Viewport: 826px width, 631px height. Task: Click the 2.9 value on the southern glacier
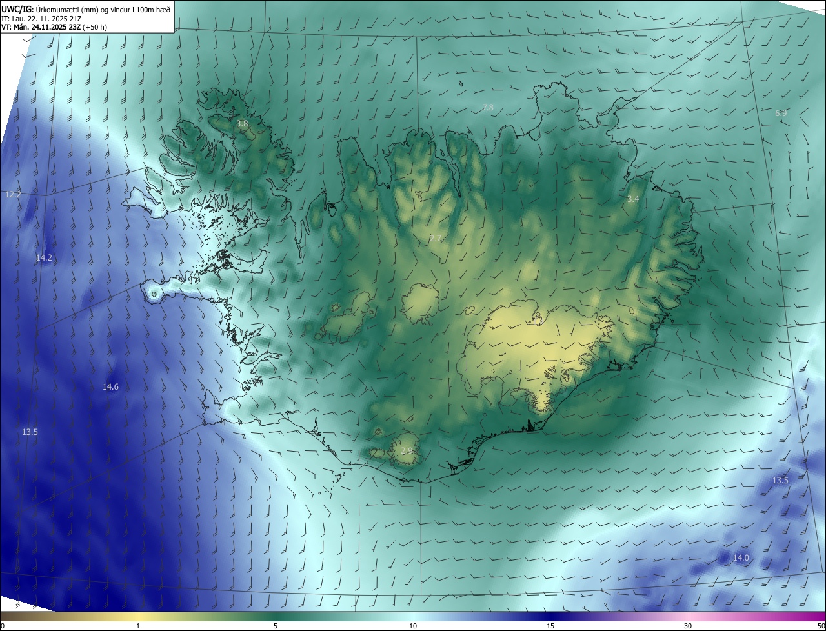point(407,450)
